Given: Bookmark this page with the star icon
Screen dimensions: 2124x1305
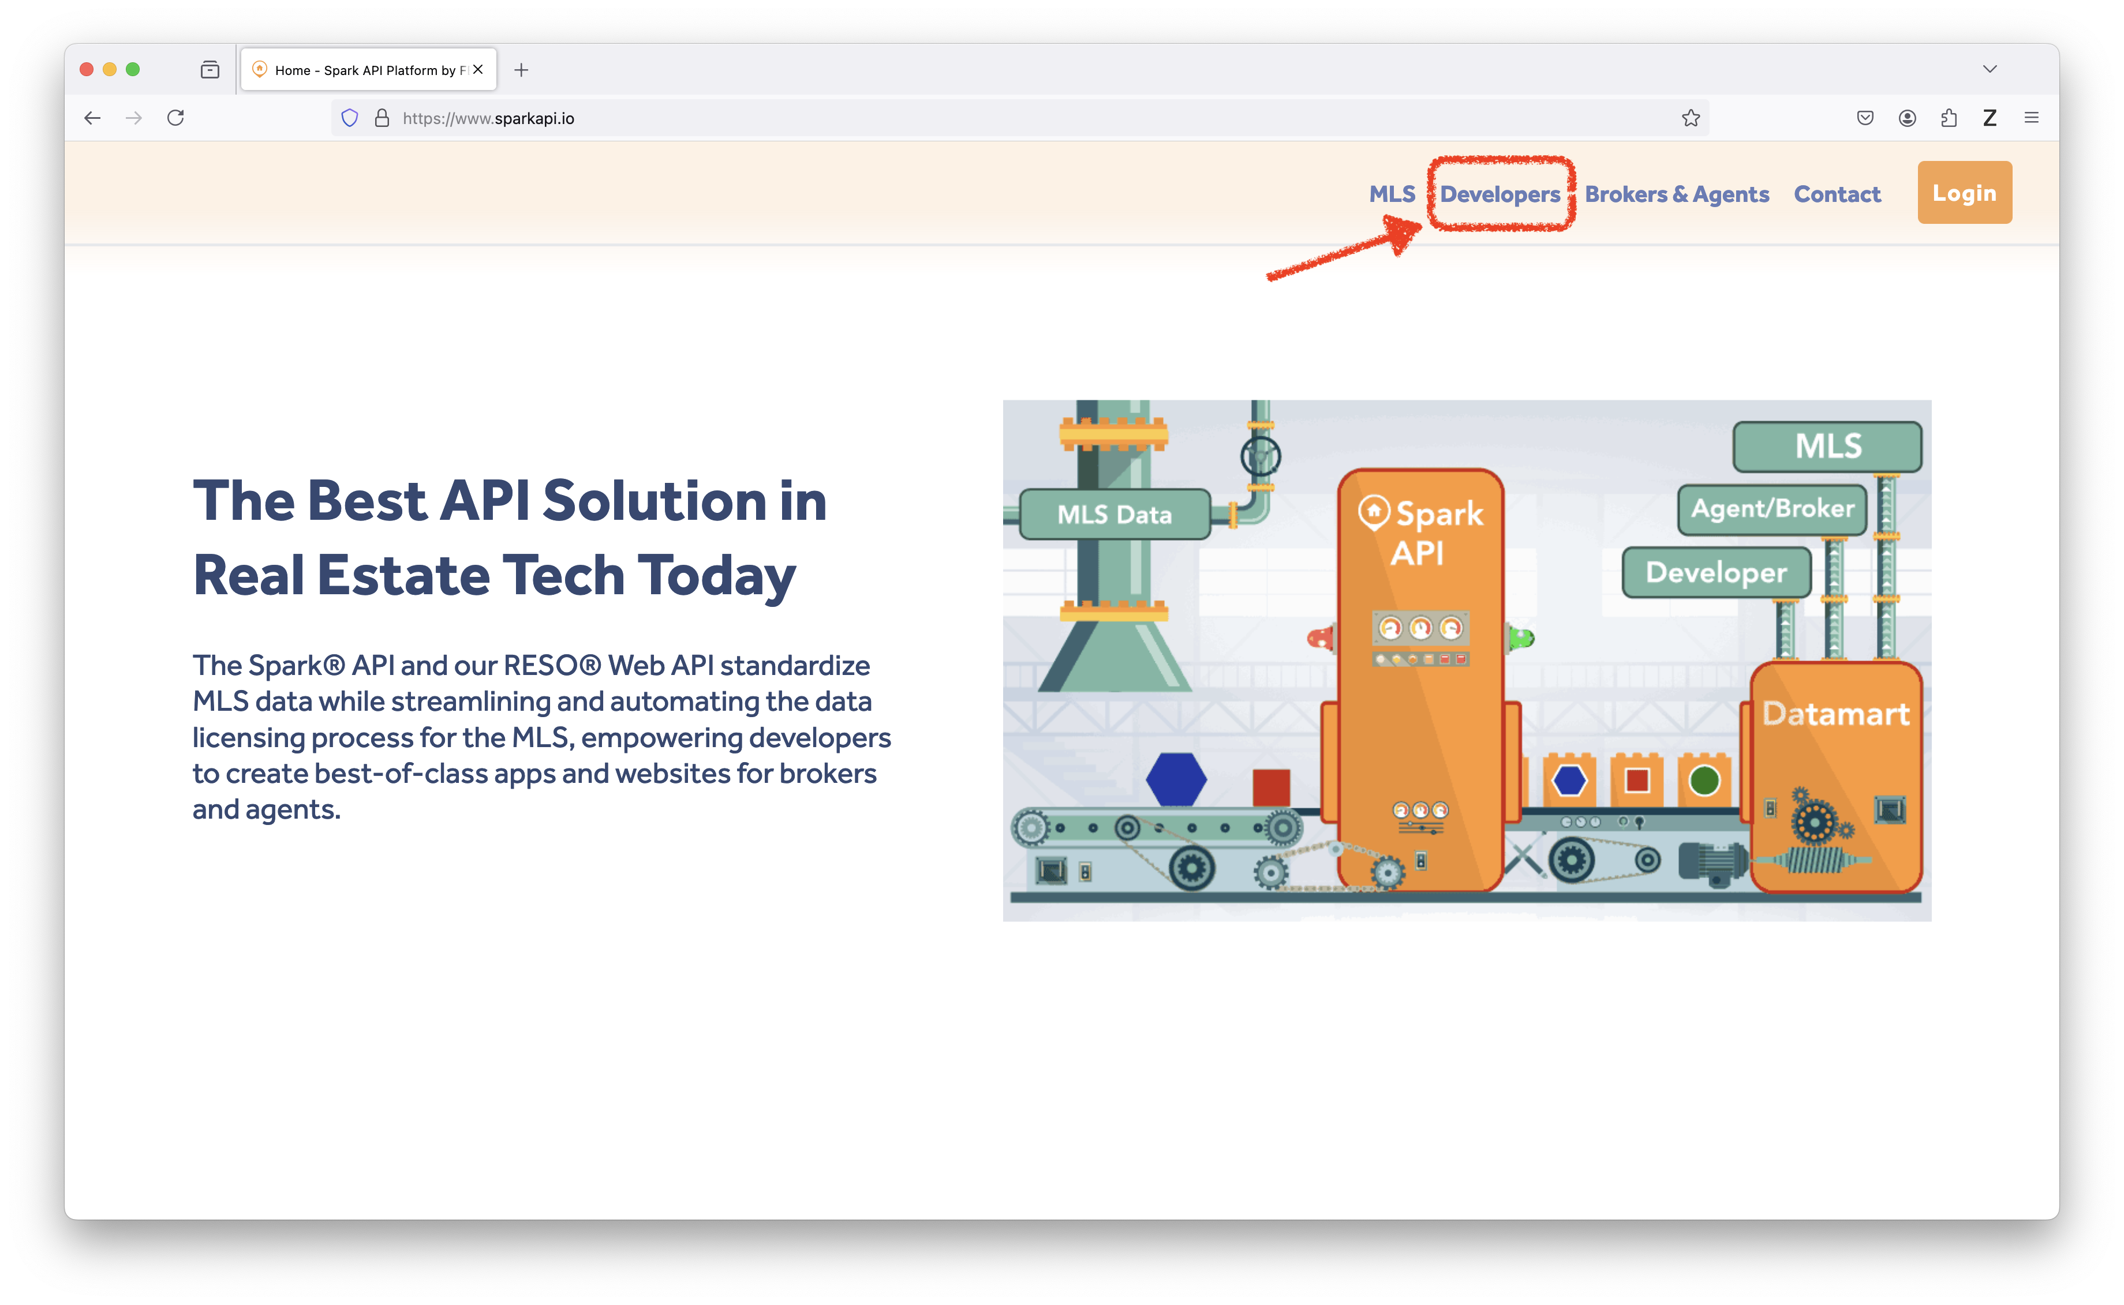Looking at the screenshot, I should click(x=1691, y=118).
